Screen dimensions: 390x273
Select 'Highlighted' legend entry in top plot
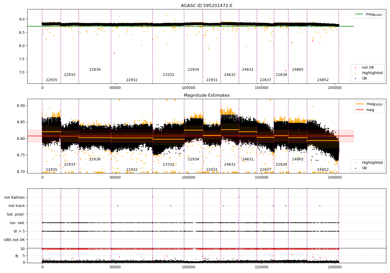[x=372, y=73]
